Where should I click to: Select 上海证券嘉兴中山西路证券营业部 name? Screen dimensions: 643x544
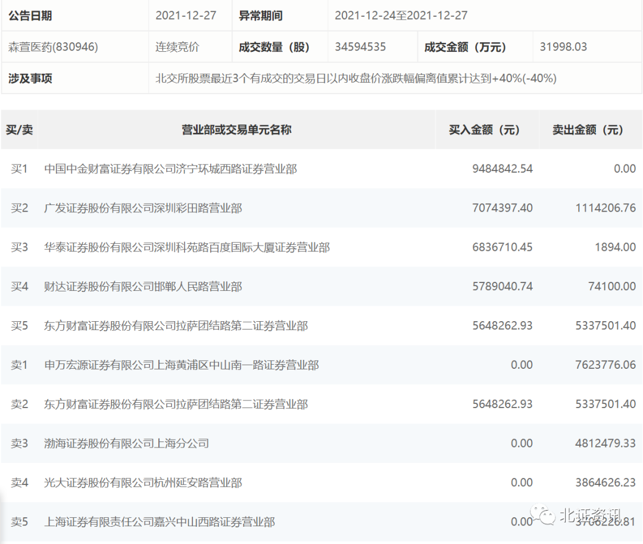pyautogui.click(x=160, y=522)
